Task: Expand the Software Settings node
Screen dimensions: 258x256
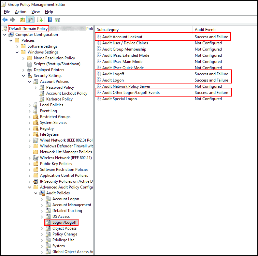Action: 17,46
